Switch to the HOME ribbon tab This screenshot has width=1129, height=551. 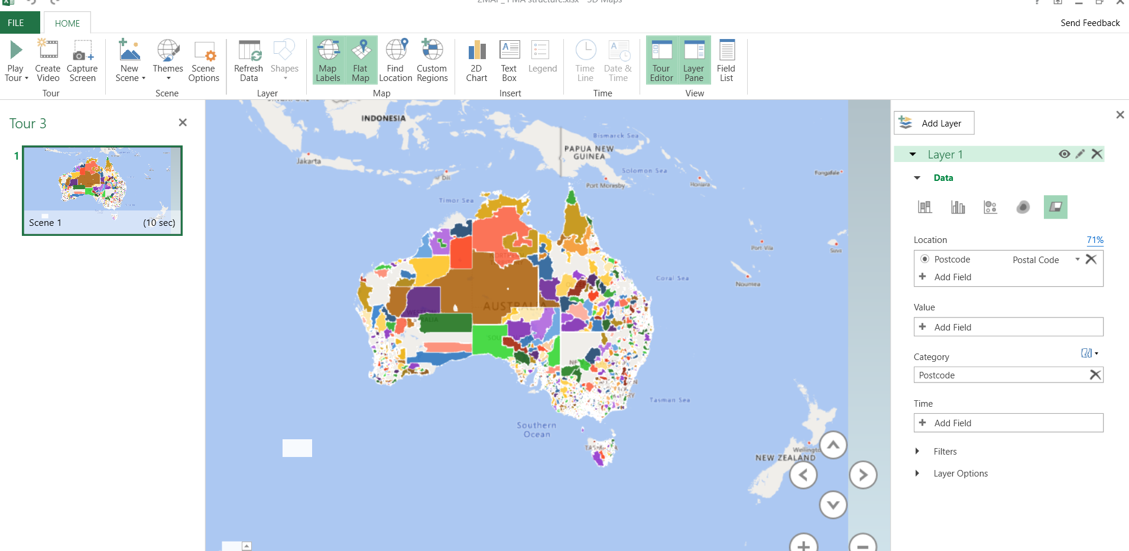(x=67, y=23)
